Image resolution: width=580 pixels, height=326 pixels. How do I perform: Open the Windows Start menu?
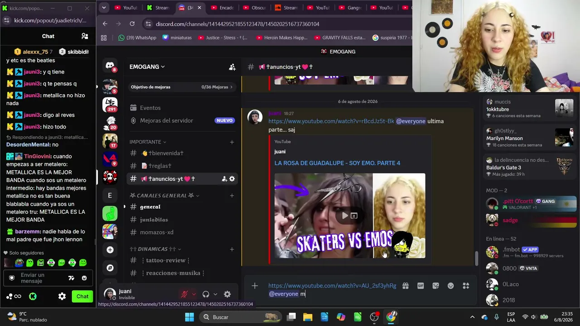189,317
